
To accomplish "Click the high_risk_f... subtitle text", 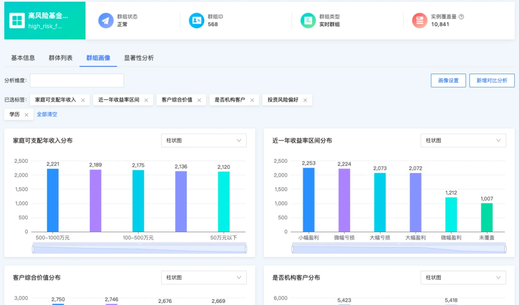I will tap(45, 26).
